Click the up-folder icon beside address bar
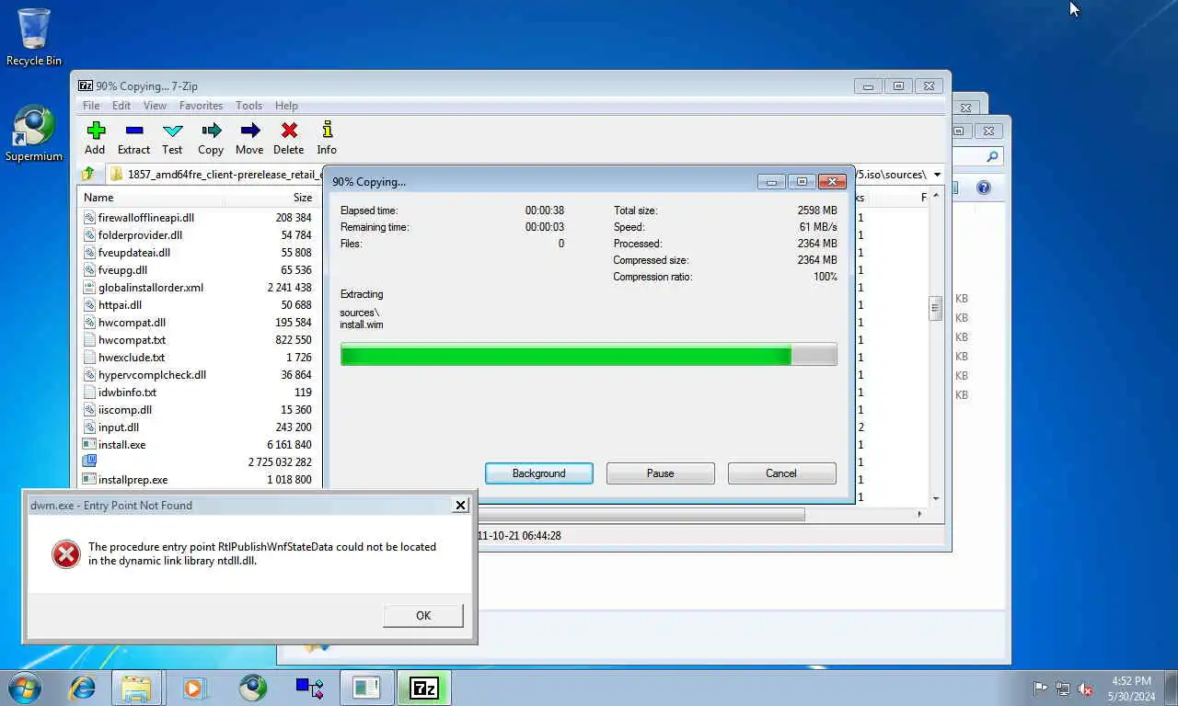This screenshot has height=706, width=1178. coord(88,174)
